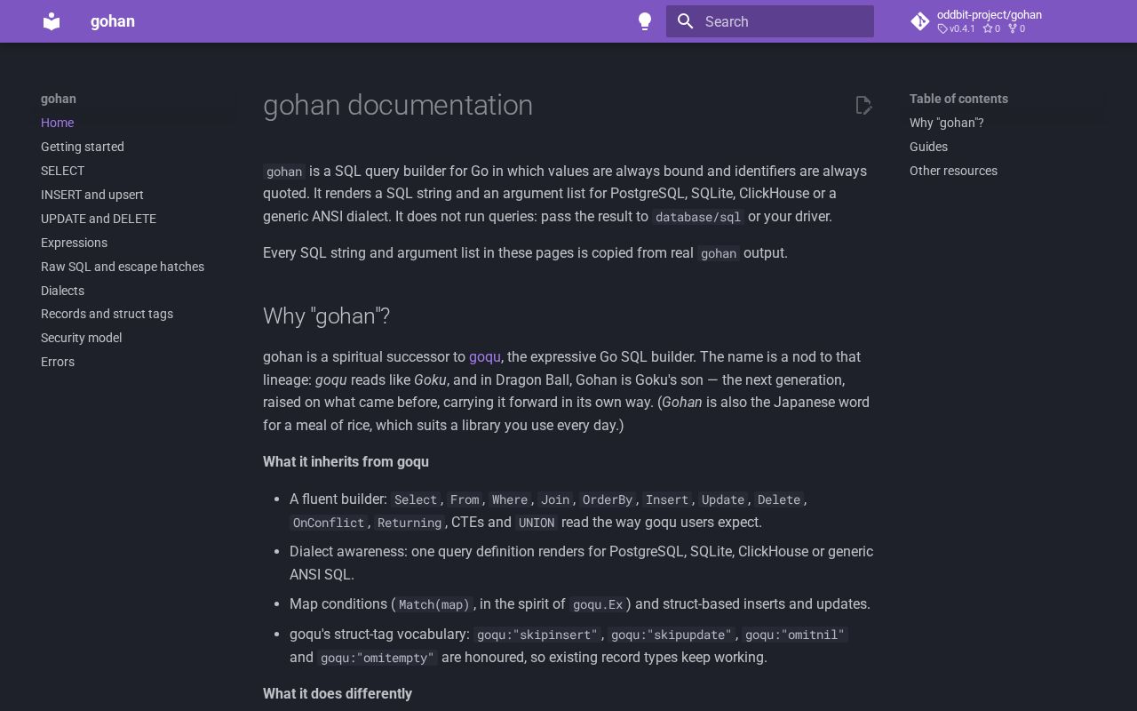The height and width of the screenshot is (711, 1137).
Task: Open the oddbit-project/gohan repository link
Action: click(990, 14)
